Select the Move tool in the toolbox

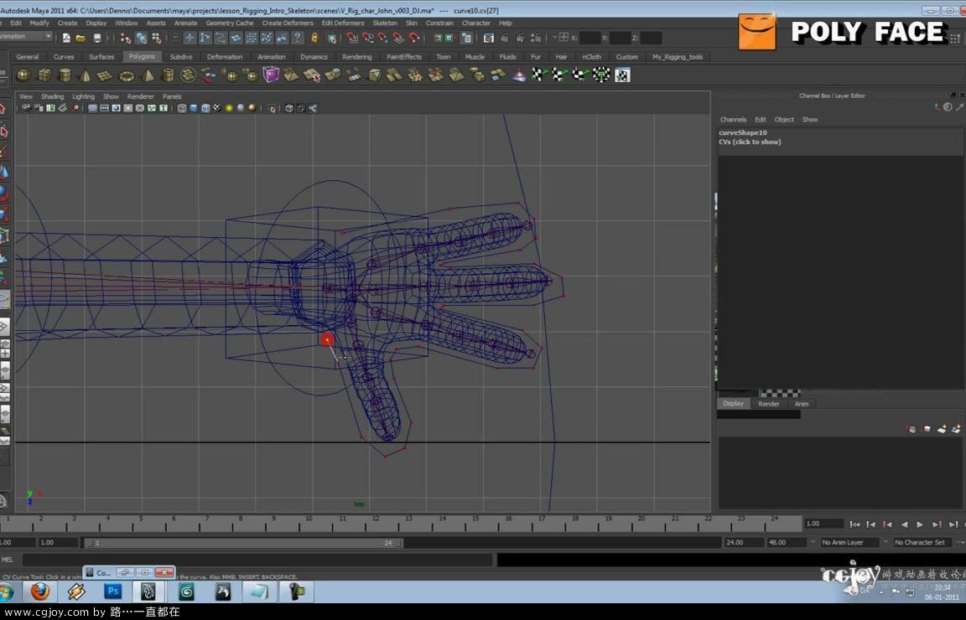pyautogui.click(x=5, y=170)
